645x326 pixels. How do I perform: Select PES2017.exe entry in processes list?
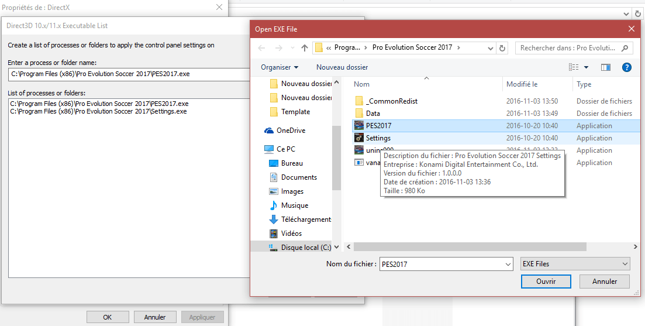[99, 104]
